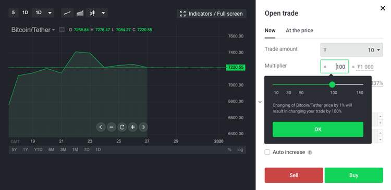391x190 pixels.
Task: Open the chart type dropdown arrow
Action: pos(103,13)
